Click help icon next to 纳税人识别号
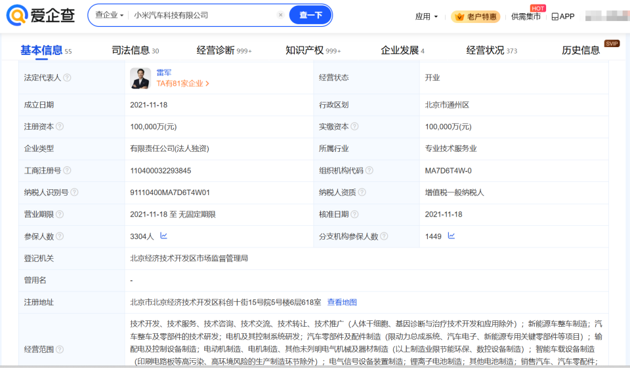 pyautogui.click(x=74, y=193)
